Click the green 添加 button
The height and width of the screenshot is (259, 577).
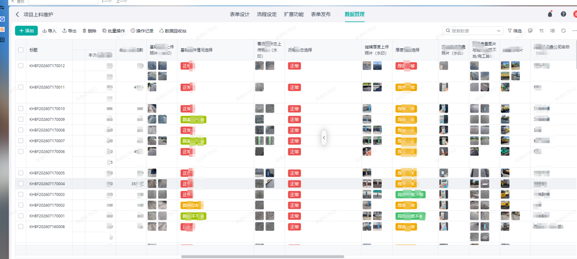click(x=26, y=31)
